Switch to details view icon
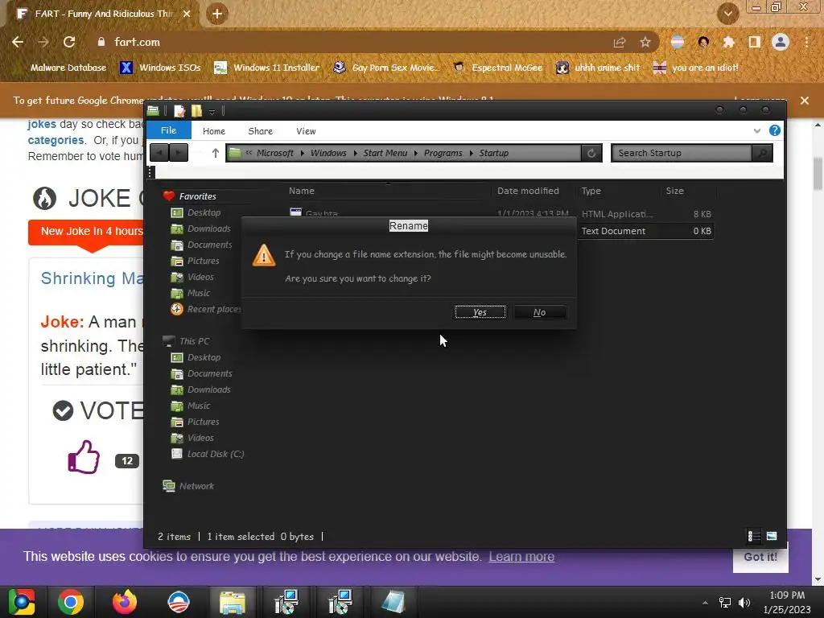The width and height of the screenshot is (824, 618). click(x=753, y=536)
